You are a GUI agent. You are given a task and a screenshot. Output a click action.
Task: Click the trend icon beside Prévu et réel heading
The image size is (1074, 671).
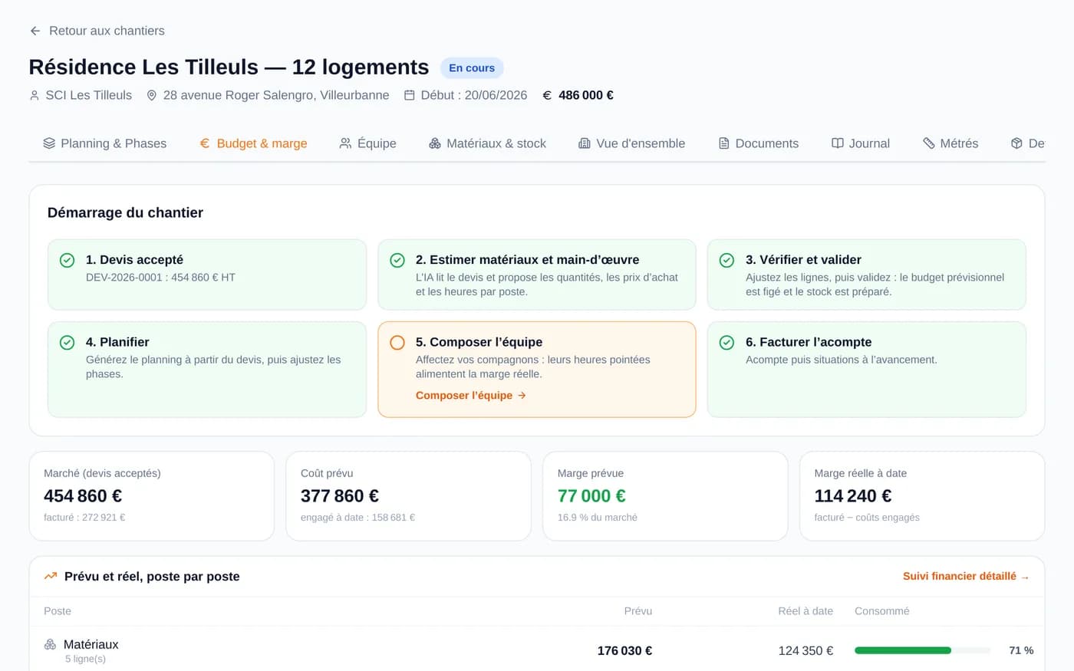click(x=51, y=576)
